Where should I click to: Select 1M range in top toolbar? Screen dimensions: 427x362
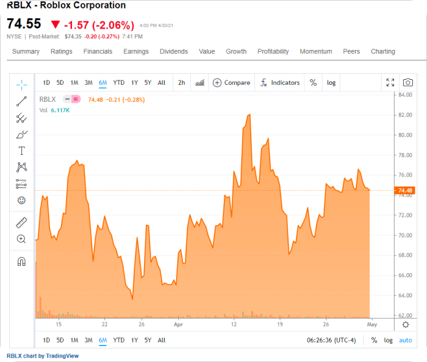click(x=74, y=83)
